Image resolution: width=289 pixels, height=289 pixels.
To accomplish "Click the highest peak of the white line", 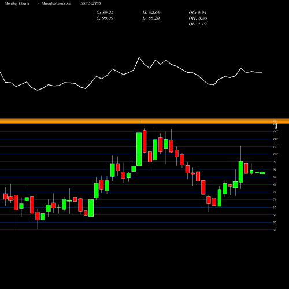I will click(x=139, y=57).
